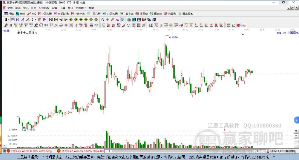Open the T四方形 tool
Image resolution: width=299 pixels, height=160 pixels.
pyautogui.click(x=94, y=14)
